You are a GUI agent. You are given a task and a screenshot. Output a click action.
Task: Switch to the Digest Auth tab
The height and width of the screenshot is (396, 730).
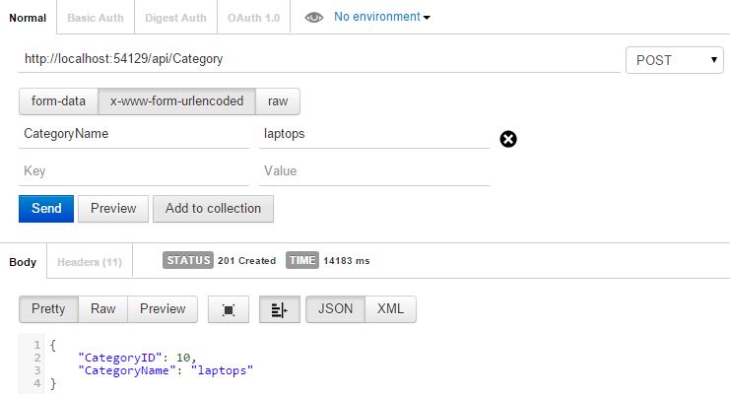175,18
